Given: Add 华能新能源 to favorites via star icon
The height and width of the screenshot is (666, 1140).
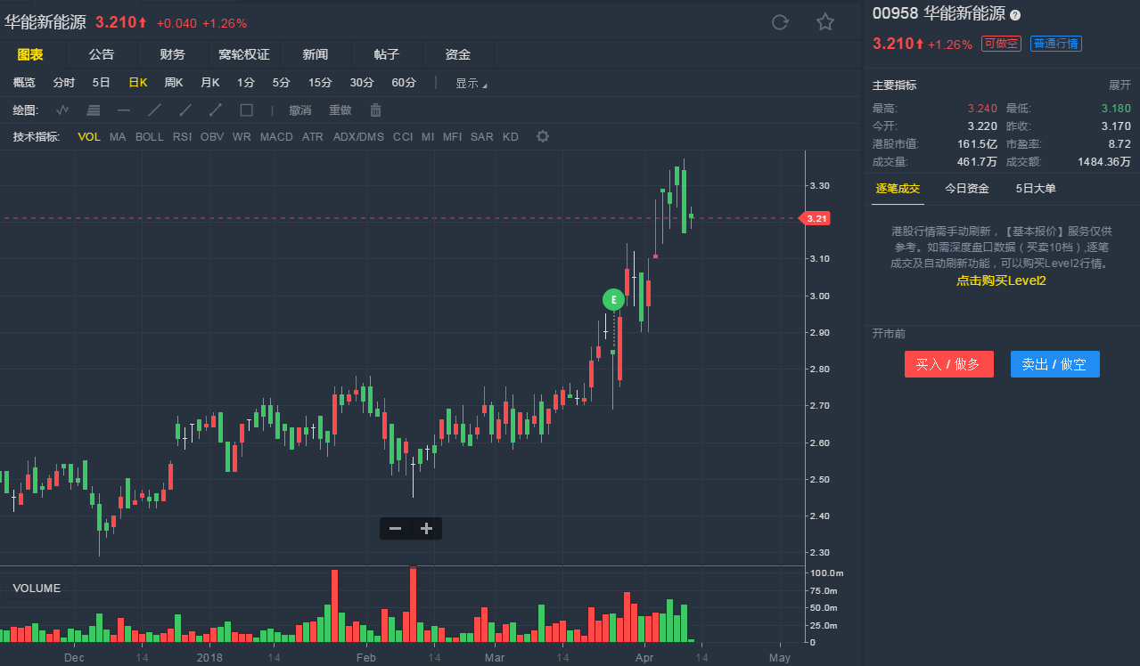Looking at the screenshot, I should click(824, 22).
